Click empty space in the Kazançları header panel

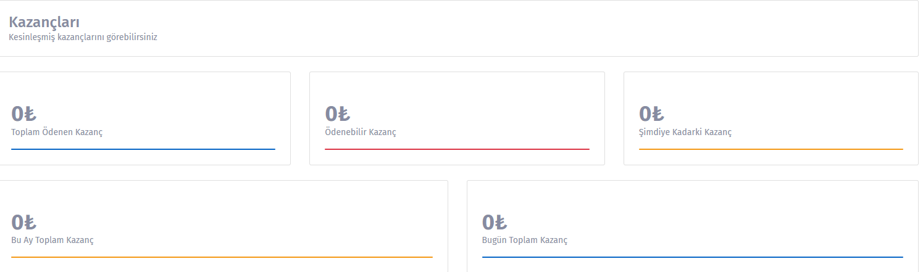(556, 28)
